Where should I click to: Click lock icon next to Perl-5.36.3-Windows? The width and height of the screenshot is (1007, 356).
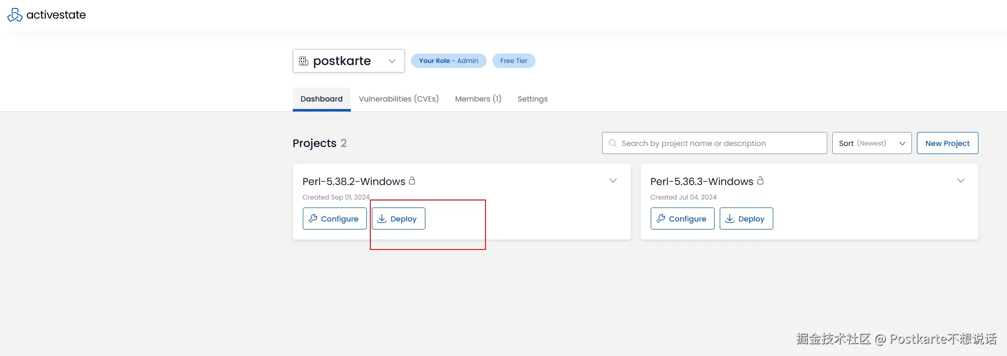(x=760, y=180)
